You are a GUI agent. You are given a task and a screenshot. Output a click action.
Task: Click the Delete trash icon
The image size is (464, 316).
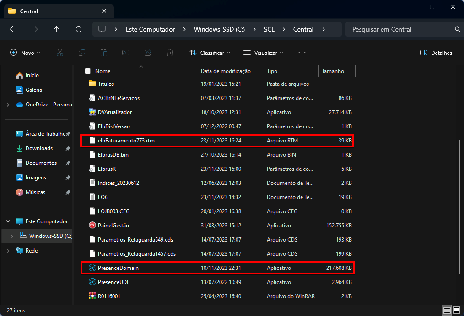[x=170, y=53]
